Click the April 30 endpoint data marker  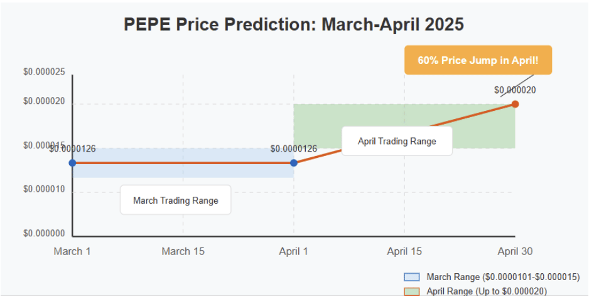tap(515, 104)
